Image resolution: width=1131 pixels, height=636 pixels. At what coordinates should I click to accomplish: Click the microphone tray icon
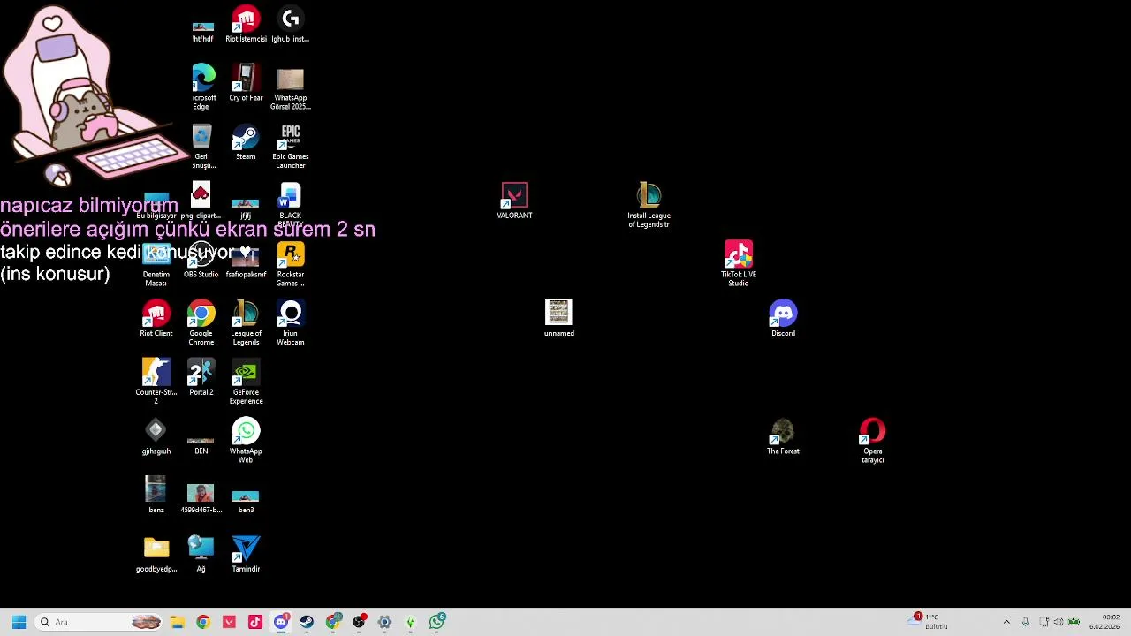pyautogui.click(x=1025, y=622)
